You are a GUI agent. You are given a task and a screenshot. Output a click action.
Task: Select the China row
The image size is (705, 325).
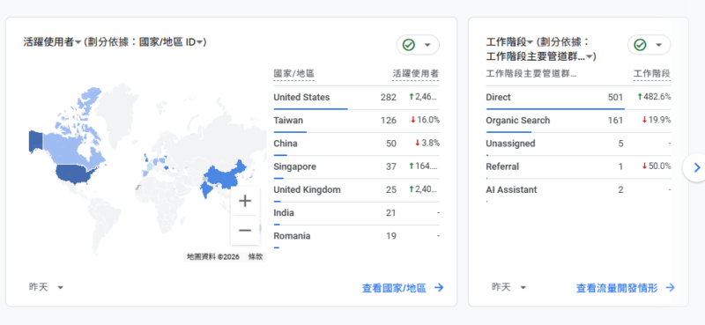tap(356, 144)
